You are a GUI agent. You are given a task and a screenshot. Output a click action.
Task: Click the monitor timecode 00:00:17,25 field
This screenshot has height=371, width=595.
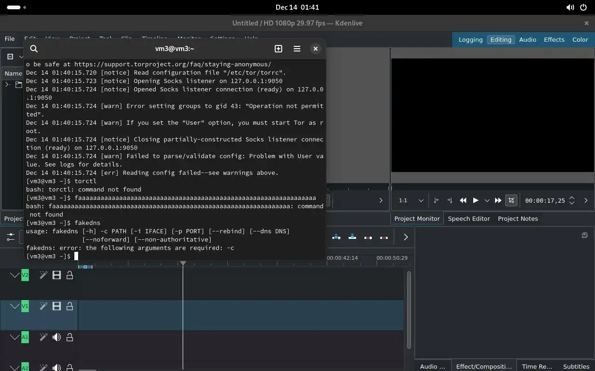click(545, 201)
